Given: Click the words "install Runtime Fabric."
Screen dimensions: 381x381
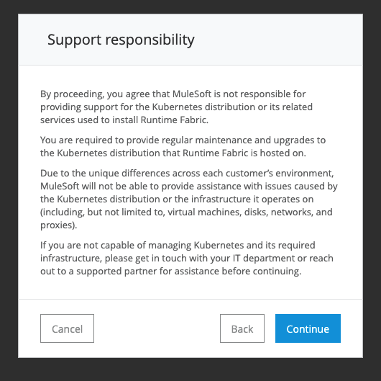Looking at the screenshot, I should 160,120.
